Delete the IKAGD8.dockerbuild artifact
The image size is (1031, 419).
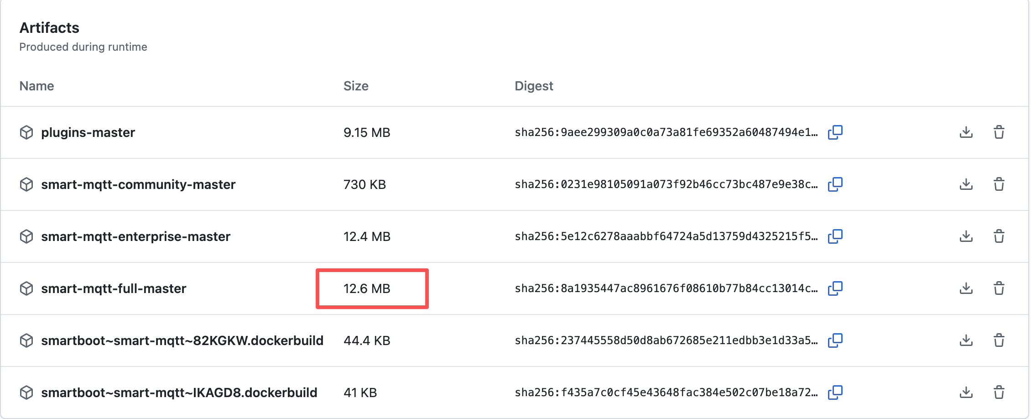999,393
